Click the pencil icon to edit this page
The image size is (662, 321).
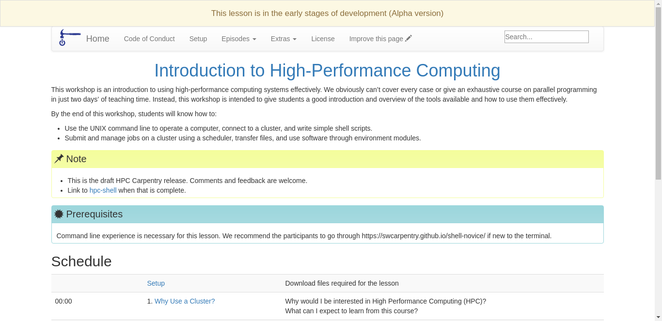pyautogui.click(x=409, y=38)
